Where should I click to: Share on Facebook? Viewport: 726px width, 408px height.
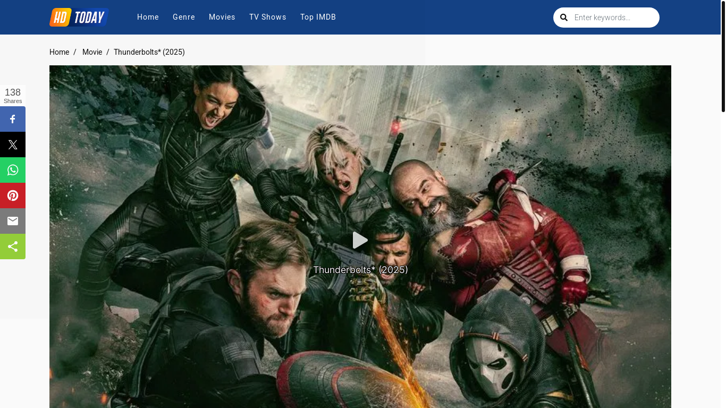[13, 119]
